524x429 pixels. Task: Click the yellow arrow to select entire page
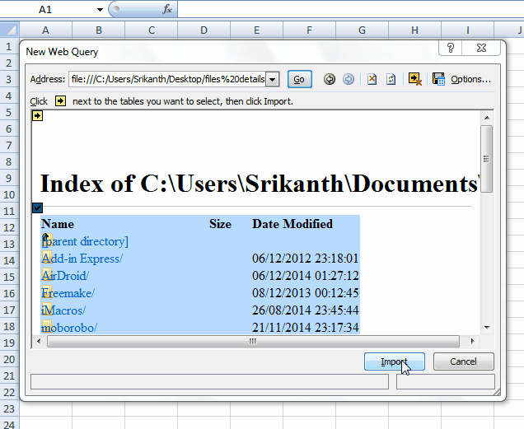click(37, 116)
